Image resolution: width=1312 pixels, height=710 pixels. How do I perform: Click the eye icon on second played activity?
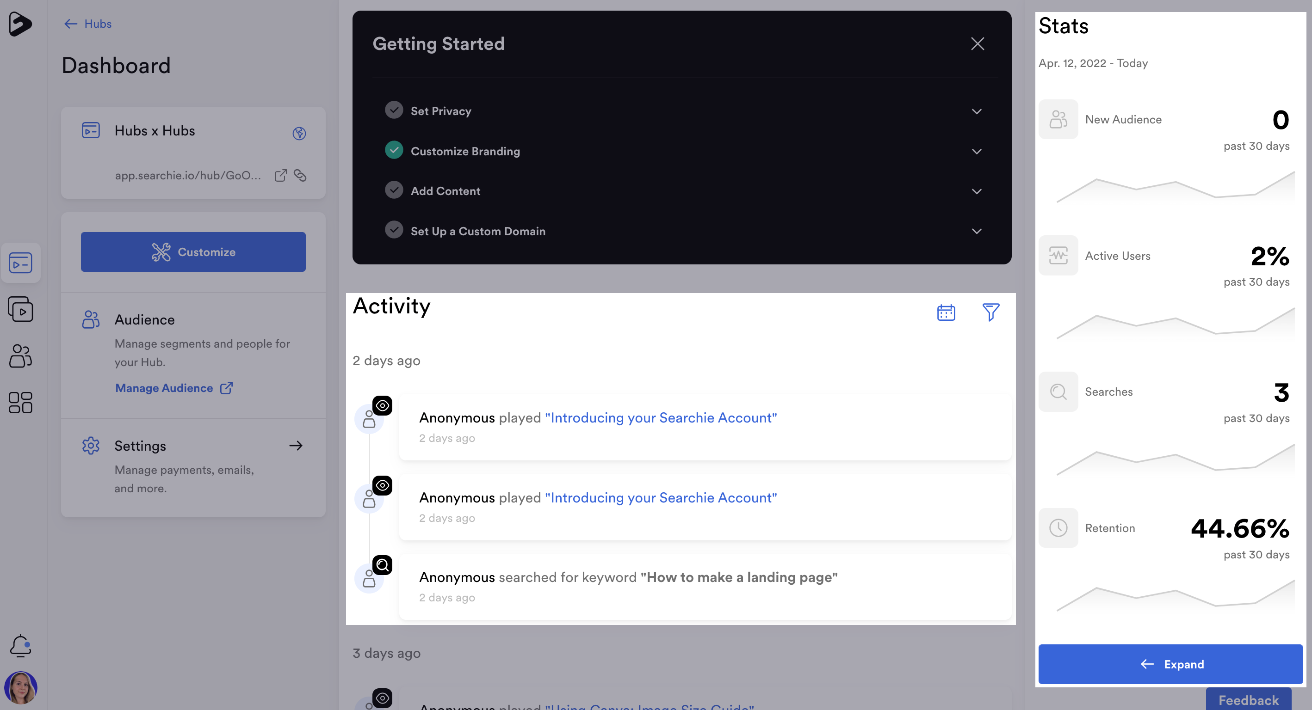(x=383, y=485)
